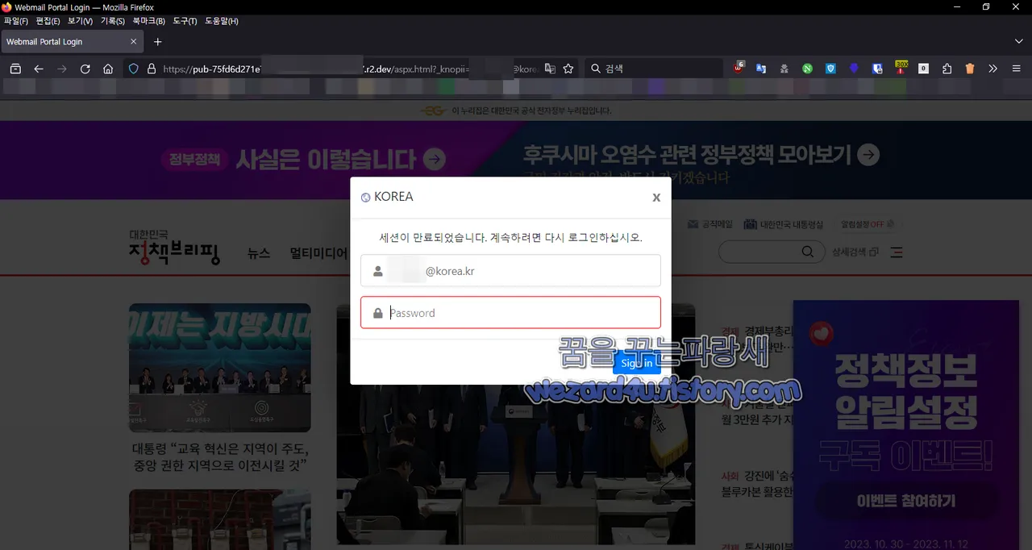Open the orange trash extension icon
The image size is (1032, 550).
pyautogui.click(x=970, y=69)
